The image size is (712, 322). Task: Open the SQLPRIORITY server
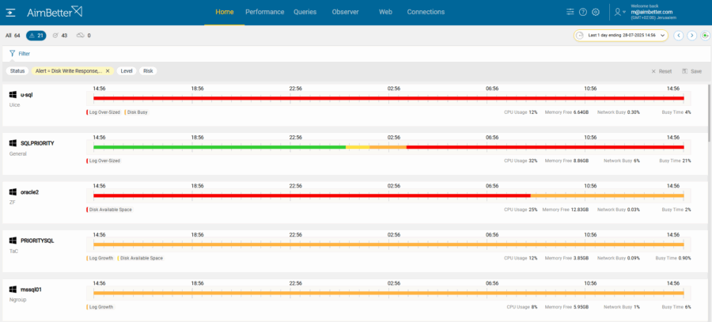(x=37, y=143)
